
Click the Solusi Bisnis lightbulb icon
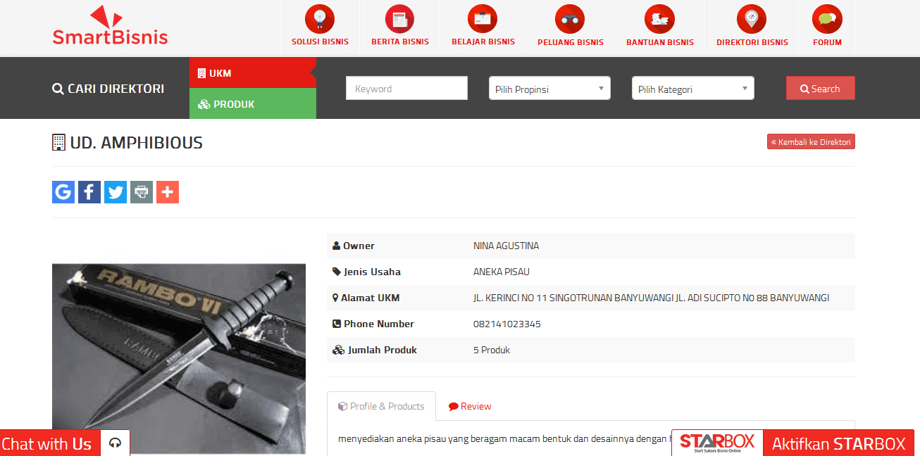320,19
